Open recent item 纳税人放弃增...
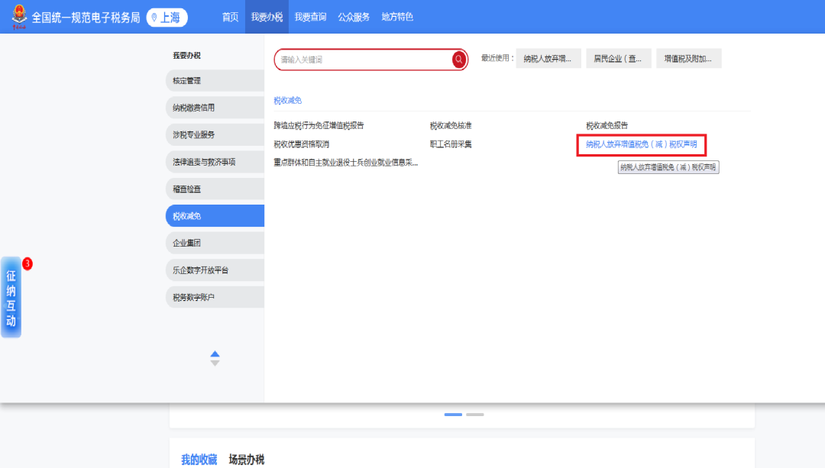Viewport: 825px width, 468px height. 548,58
